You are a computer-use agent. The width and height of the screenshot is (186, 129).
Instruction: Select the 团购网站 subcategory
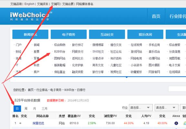coord(60,58)
